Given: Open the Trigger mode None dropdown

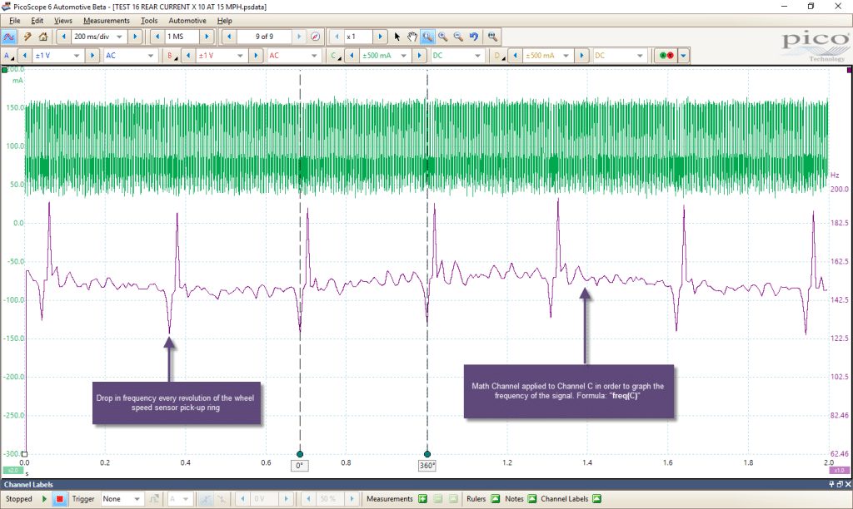Looking at the screenshot, I should click(x=137, y=499).
